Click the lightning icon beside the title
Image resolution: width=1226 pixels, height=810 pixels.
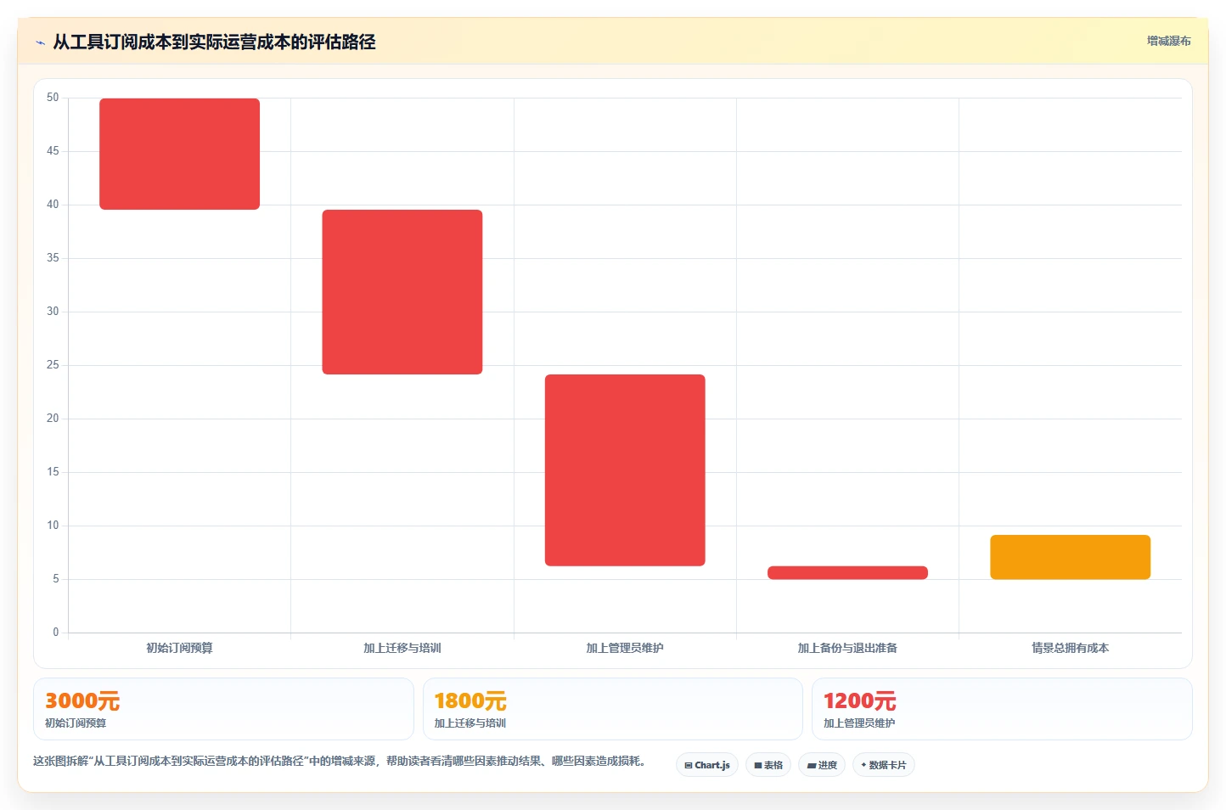click(40, 42)
